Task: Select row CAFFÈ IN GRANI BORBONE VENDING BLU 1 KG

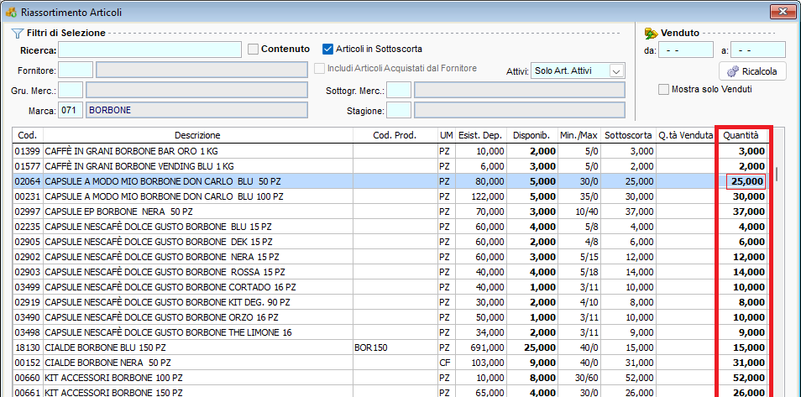Action: tap(390, 166)
